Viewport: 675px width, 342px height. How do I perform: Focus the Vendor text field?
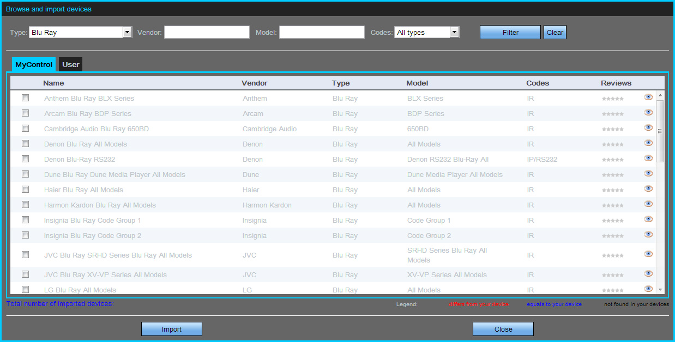pos(207,32)
